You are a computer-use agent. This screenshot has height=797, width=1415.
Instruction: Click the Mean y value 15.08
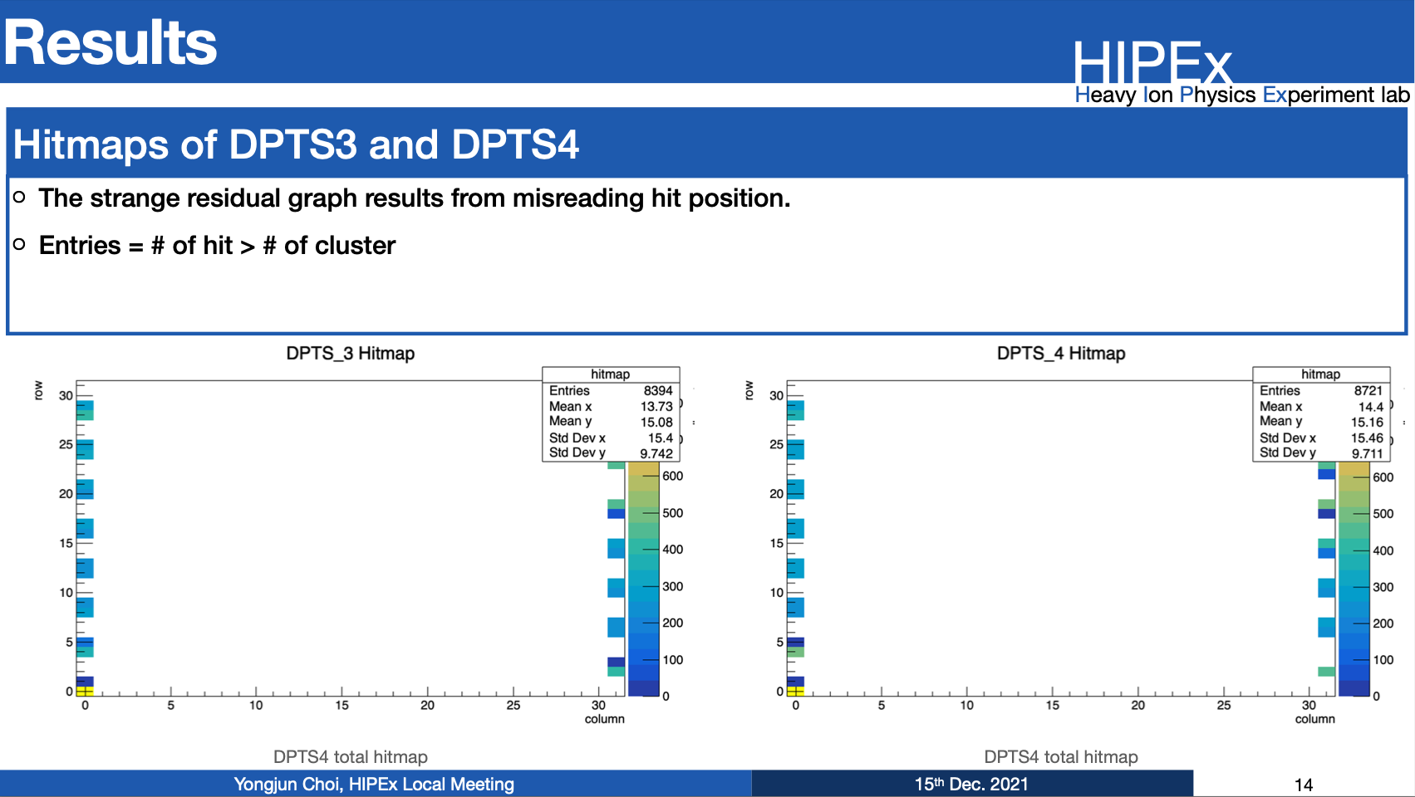click(656, 422)
